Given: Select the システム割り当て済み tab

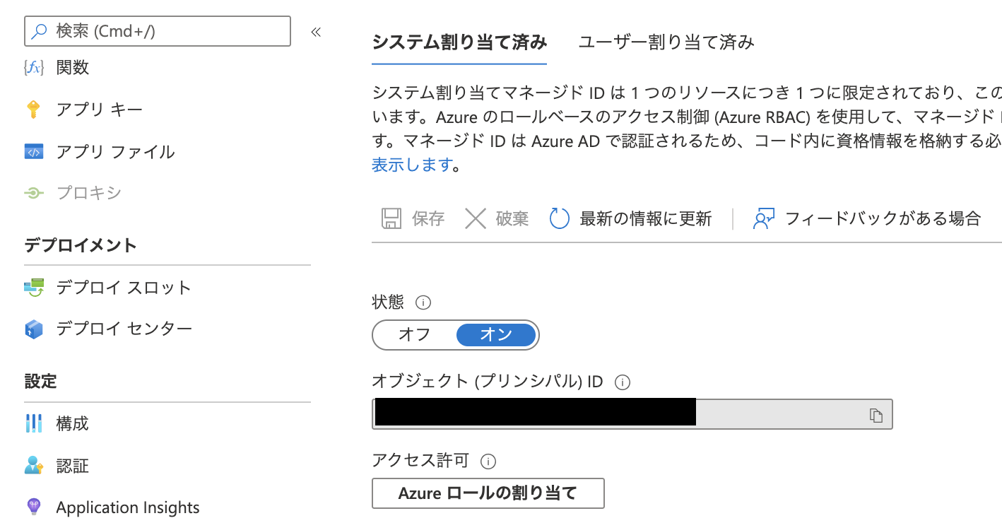Looking at the screenshot, I should (459, 42).
